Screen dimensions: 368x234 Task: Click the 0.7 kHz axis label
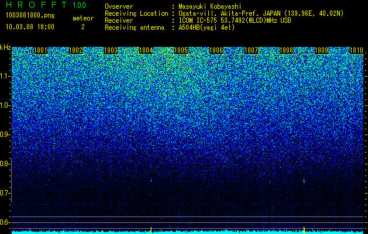pos(5,193)
